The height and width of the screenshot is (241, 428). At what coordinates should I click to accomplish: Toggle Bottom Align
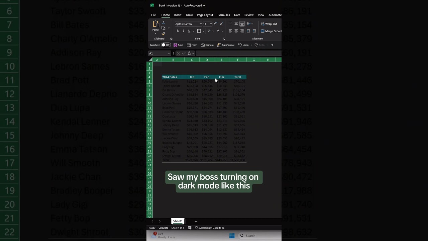click(242, 24)
